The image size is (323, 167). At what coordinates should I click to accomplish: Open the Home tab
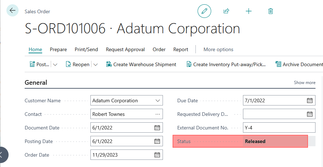(x=35, y=49)
